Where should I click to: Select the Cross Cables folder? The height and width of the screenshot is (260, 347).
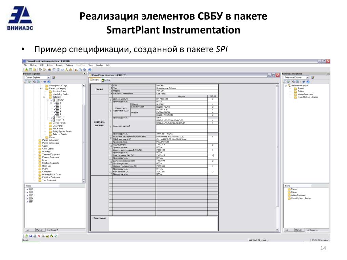coord(46,149)
